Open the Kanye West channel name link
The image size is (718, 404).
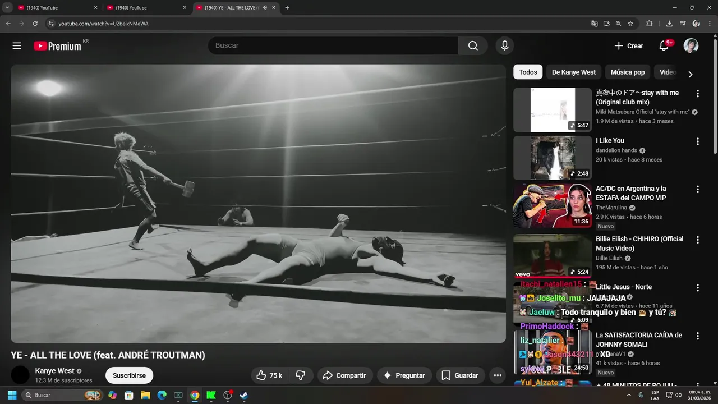[55, 371]
